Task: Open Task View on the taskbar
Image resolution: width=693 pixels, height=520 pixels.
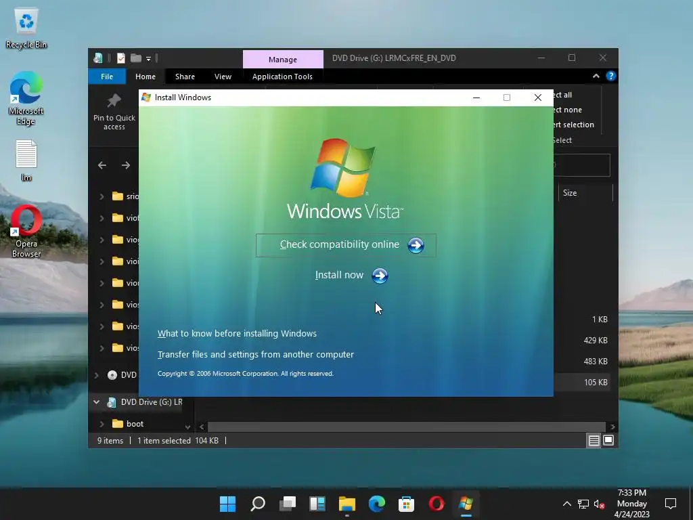Action: [288, 504]
